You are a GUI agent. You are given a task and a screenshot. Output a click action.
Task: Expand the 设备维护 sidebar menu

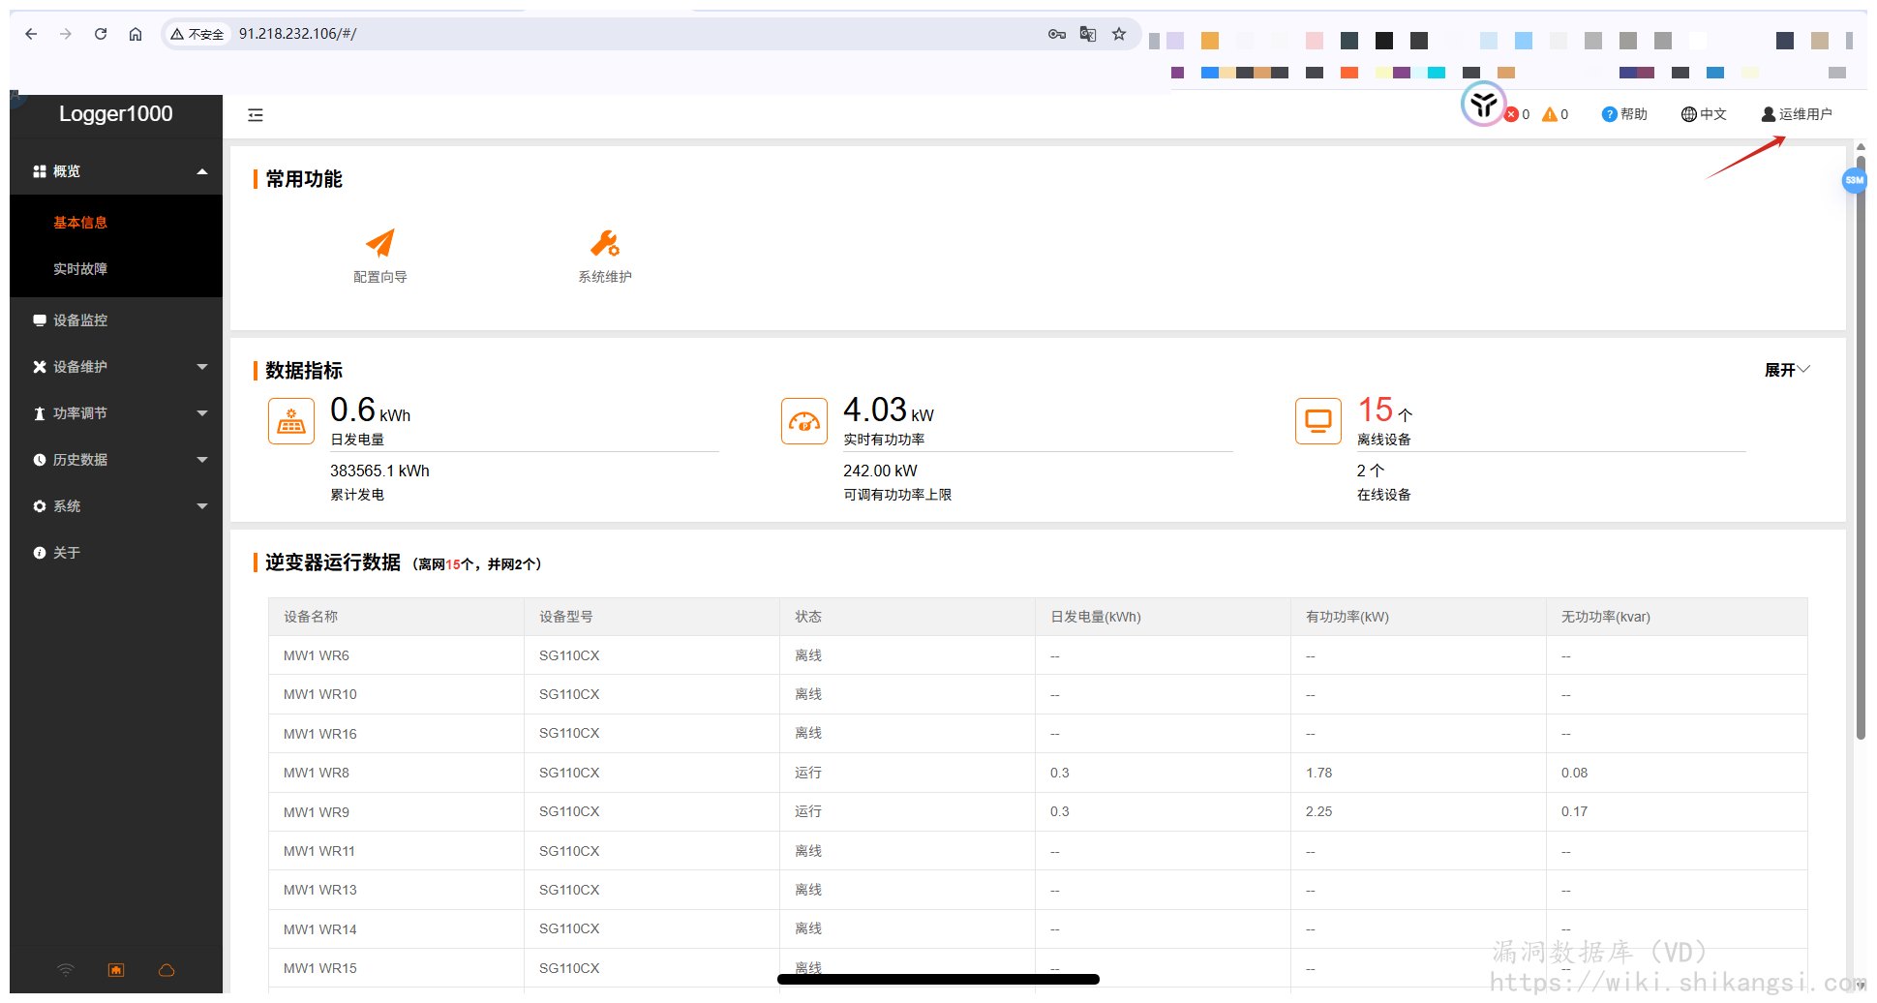(116, 367)
